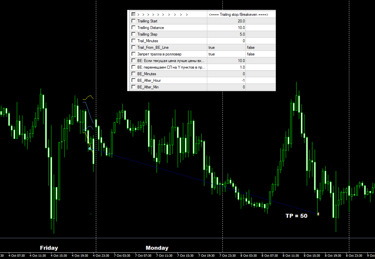Check the 'Запрет трала в ролловер' checkbox
375x259 pixels.
(134, 54)
